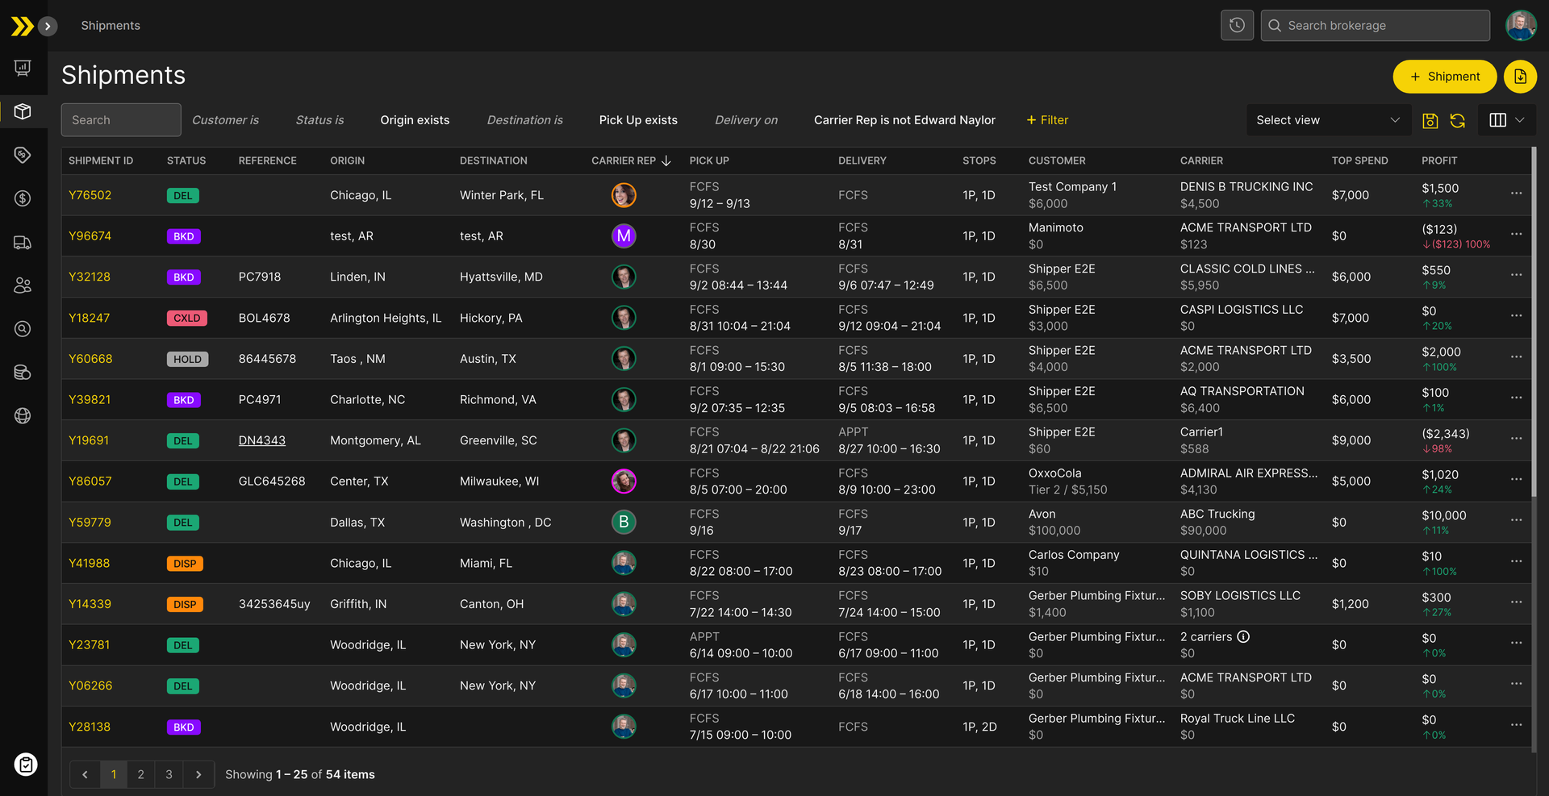Sort by the Shipment ID column header
The image size is (1549, 796).
tap(101, 160)
